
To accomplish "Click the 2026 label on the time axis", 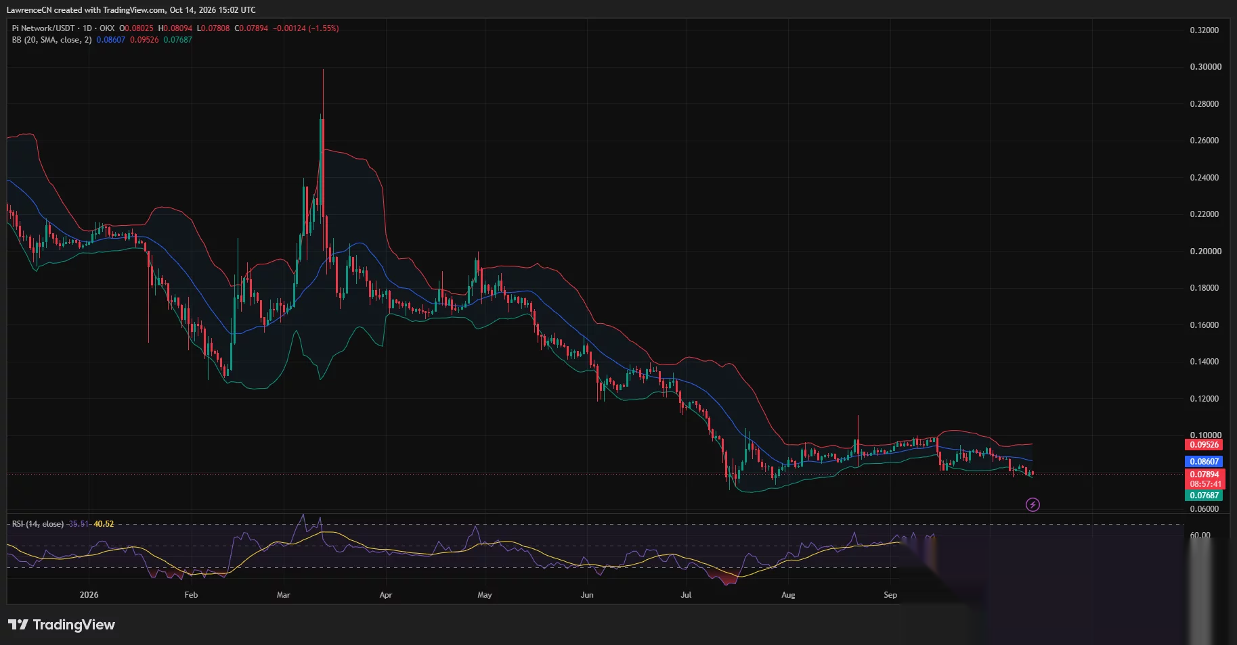I will 89,595.
